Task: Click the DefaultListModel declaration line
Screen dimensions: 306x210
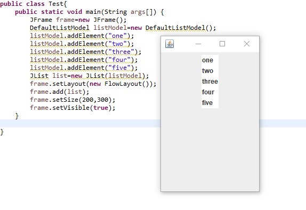Action: coord(123,28)
